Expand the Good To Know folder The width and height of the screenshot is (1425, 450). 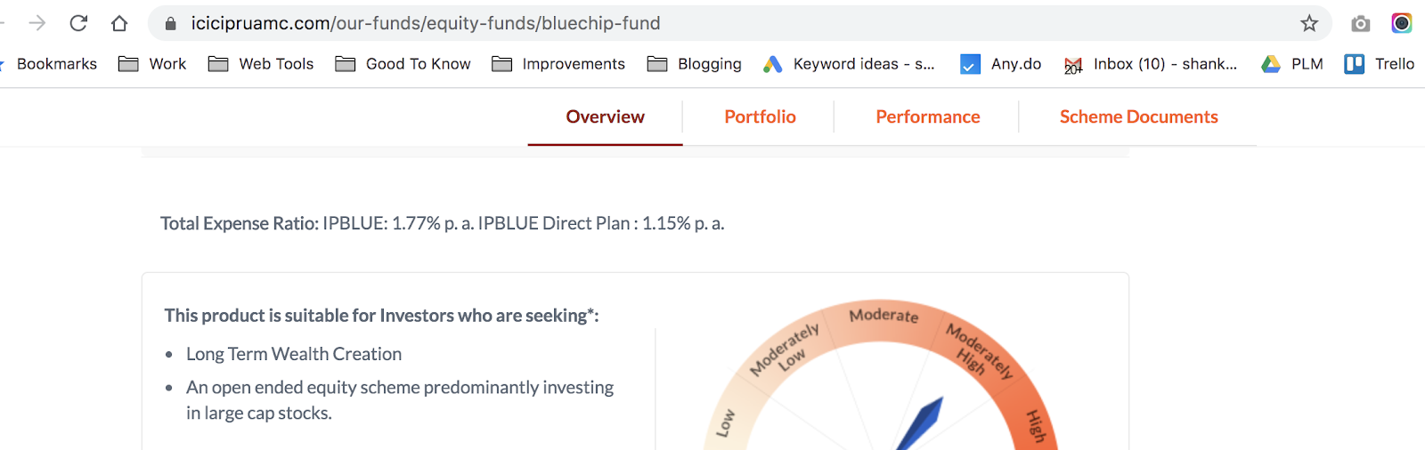(403, 64)
